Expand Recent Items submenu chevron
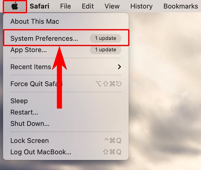This screenshot has width=201, height=170. 119,67
